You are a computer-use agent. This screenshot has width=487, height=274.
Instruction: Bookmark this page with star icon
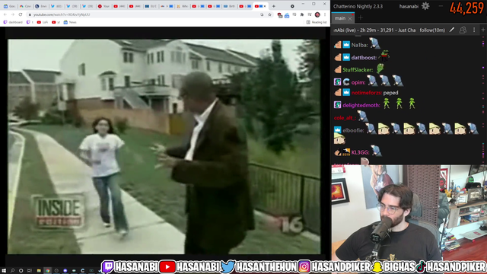pyautogui.click(x=269, y=14)
